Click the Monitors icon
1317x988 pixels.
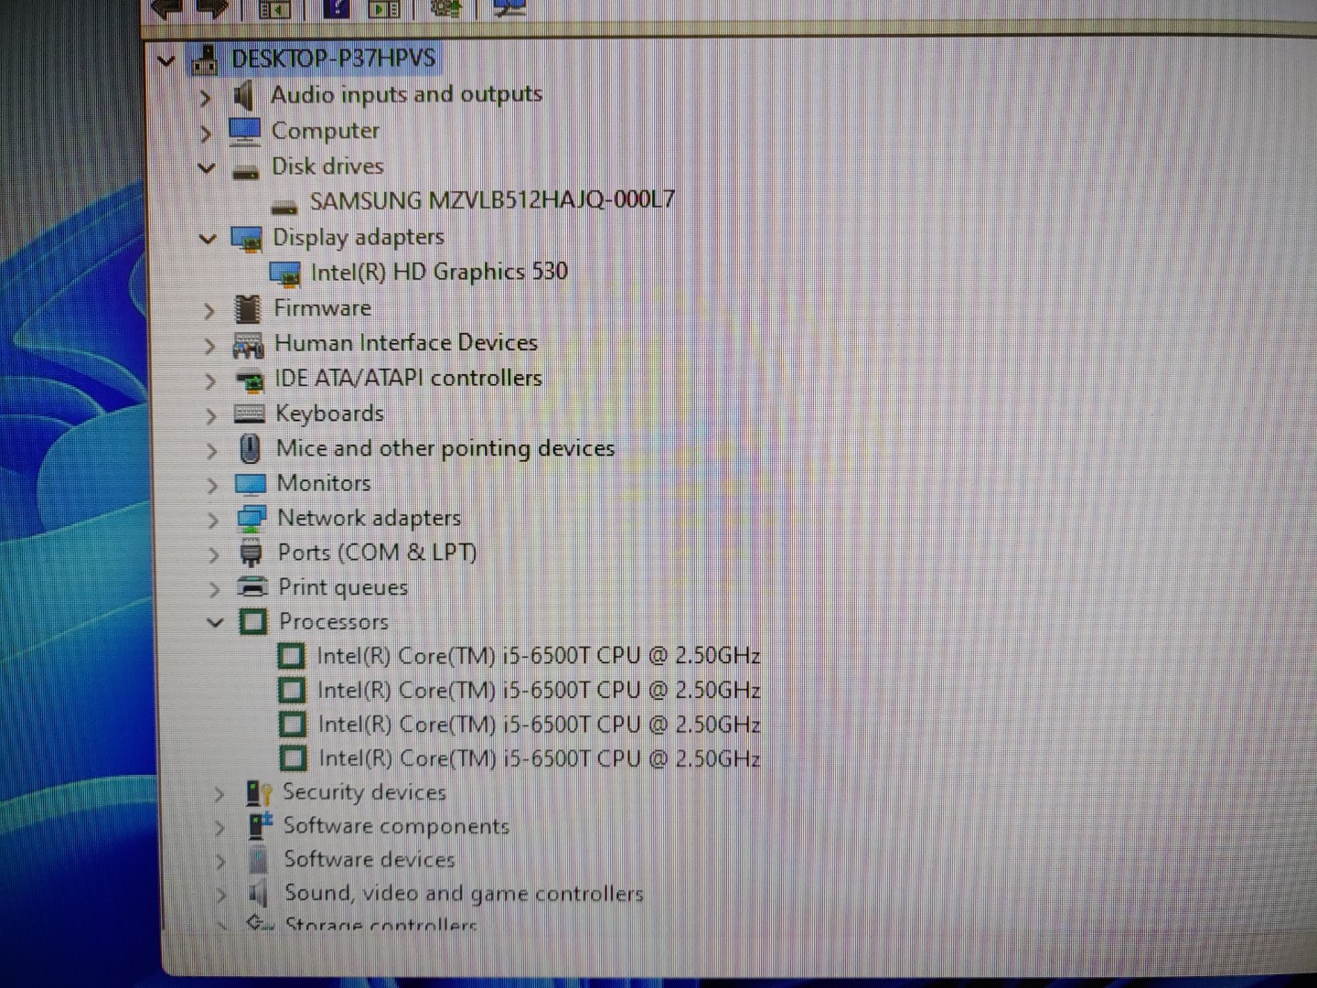tap(251, 484)
